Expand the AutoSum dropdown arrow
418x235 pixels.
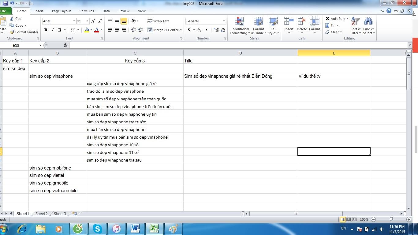point(347,19)
